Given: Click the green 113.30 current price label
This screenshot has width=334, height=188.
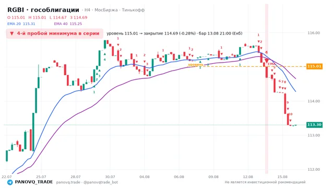Looking at the screenshot, I should (x=314, y=125).
